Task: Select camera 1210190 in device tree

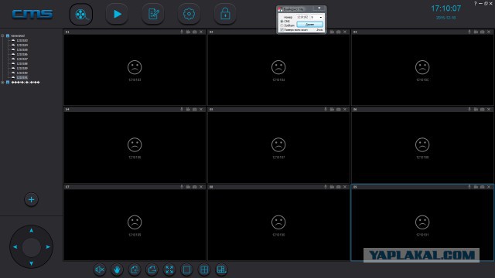Action: pyautogui.click(x=22, y=73)
